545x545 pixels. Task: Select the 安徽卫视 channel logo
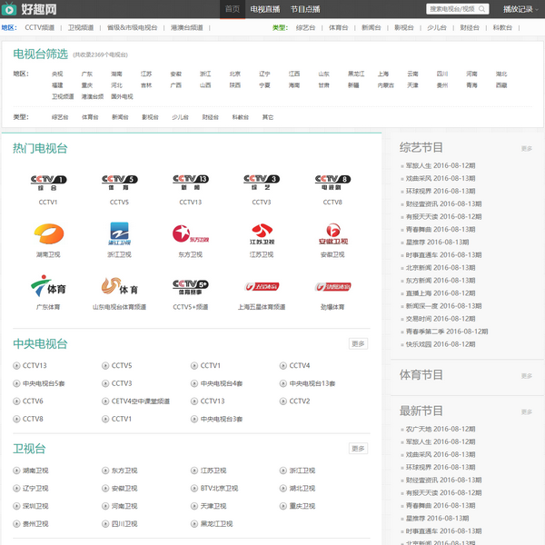[x=332, y=233]
